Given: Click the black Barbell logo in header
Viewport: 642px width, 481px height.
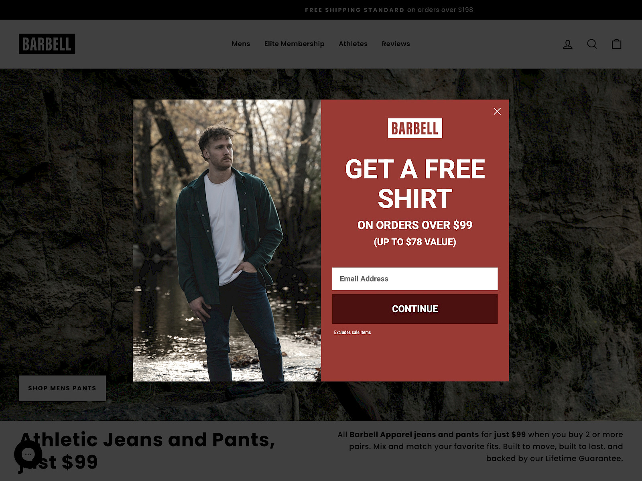Looking at the screenshot, I should [x=47, y=44].
